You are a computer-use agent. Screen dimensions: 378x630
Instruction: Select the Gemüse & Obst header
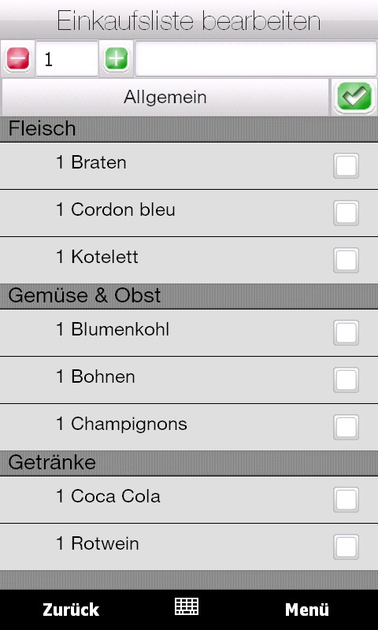click(189, 296)
